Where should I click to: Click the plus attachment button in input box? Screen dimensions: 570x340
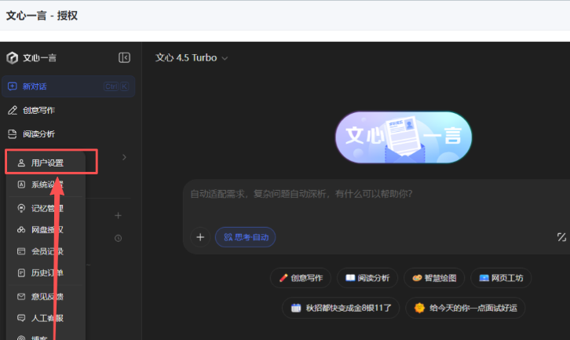(x=200, y=237)
